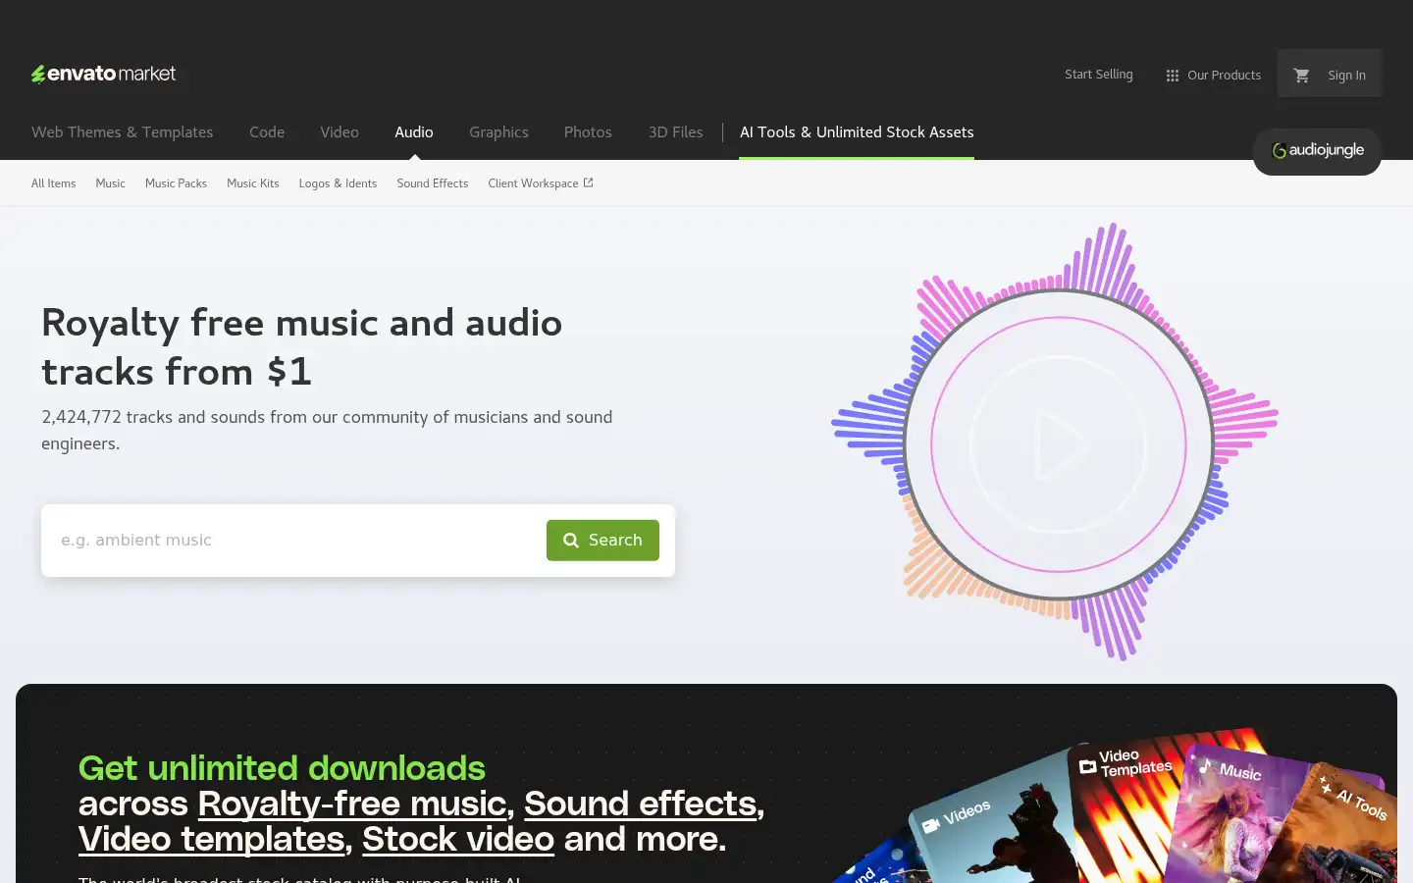The width and height of the screenshot is (1413, 883).
Task: Open the Graphics category
Action: click(x=498, y=131)
